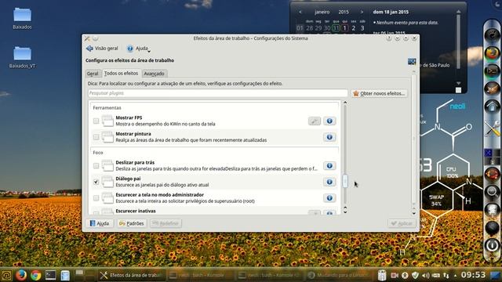502x282 pixels.
Task: Click the janeiro month selector in calendar
Action: coord(322,12)
